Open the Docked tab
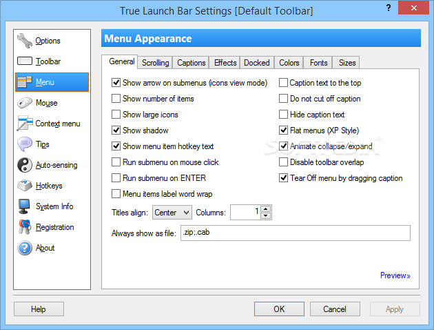 [x=256, y=63]
